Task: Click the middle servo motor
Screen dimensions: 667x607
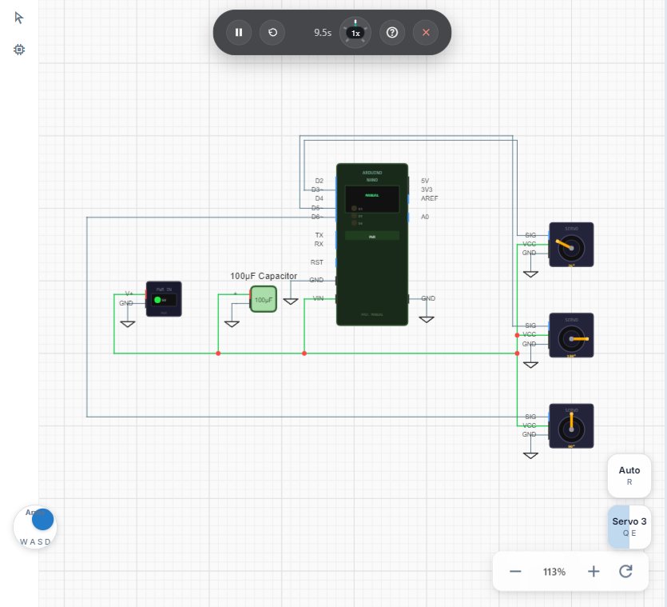Action: pos(571,335)
